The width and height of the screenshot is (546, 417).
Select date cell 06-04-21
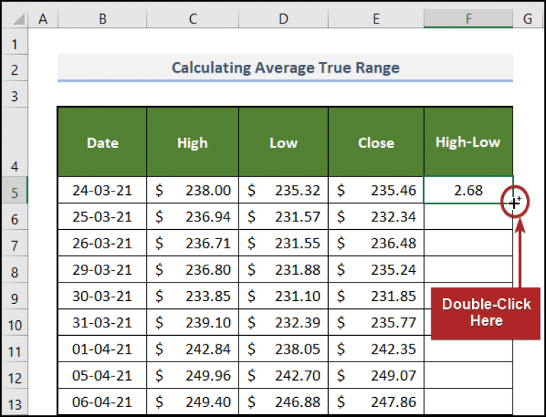[x=103, y=401]
